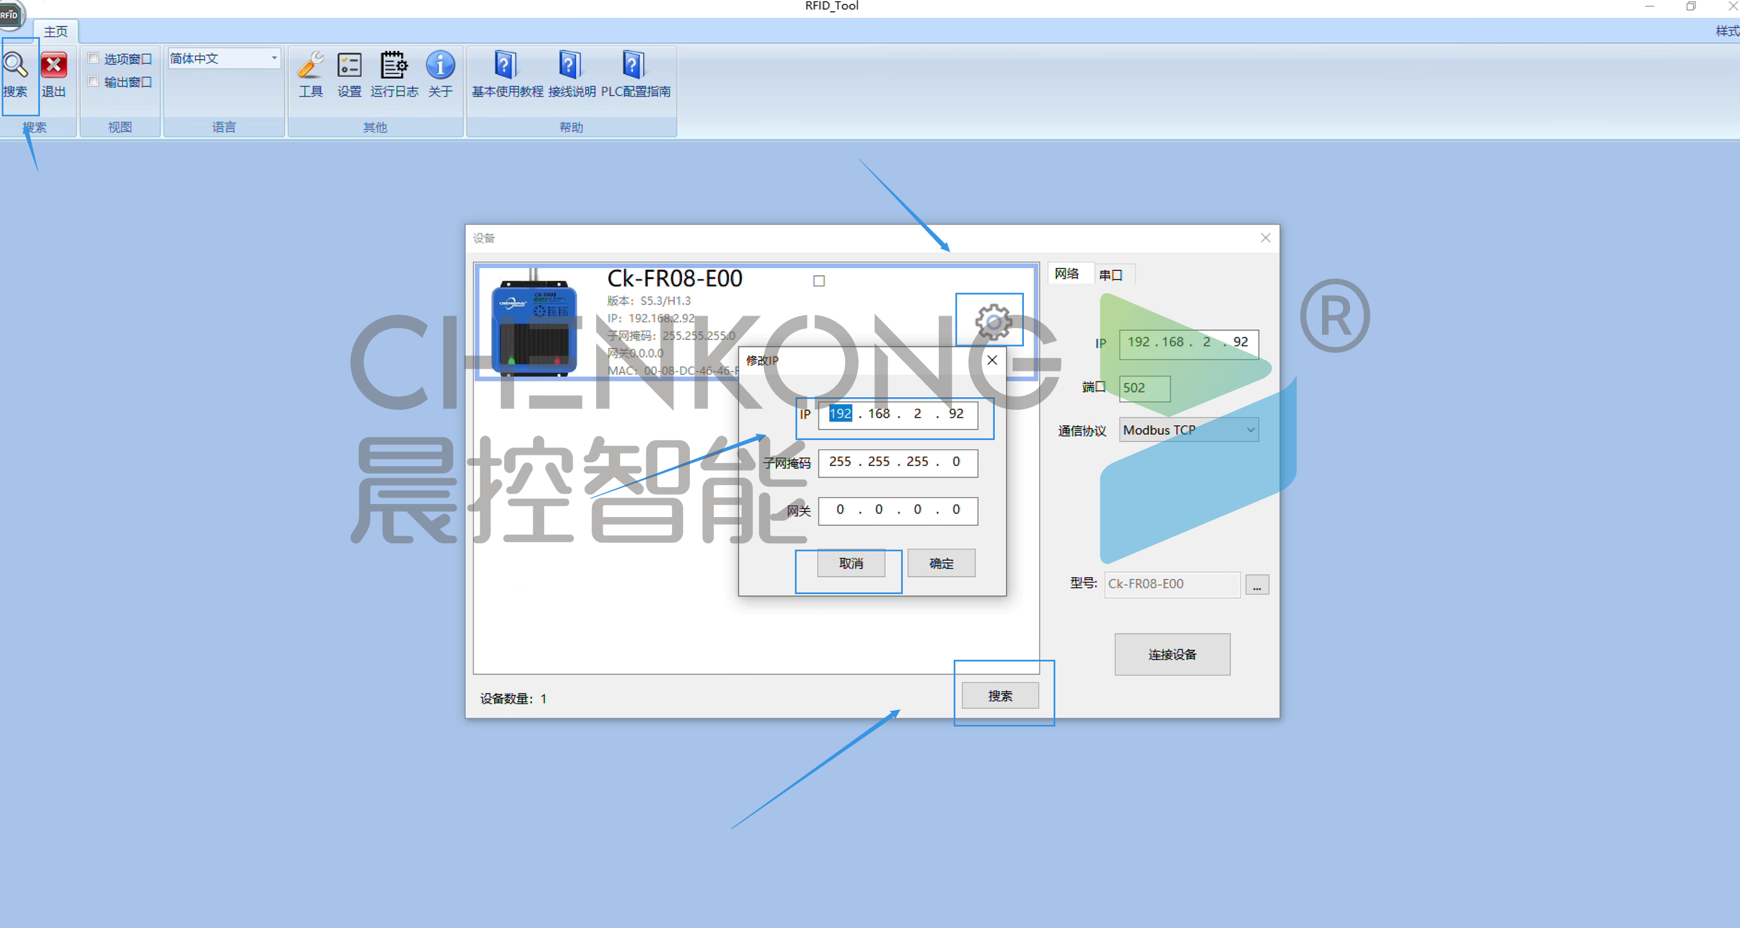Switch to the Home (主页) ribbon tab
The image size is (1740, 928).
click(55, 31)
